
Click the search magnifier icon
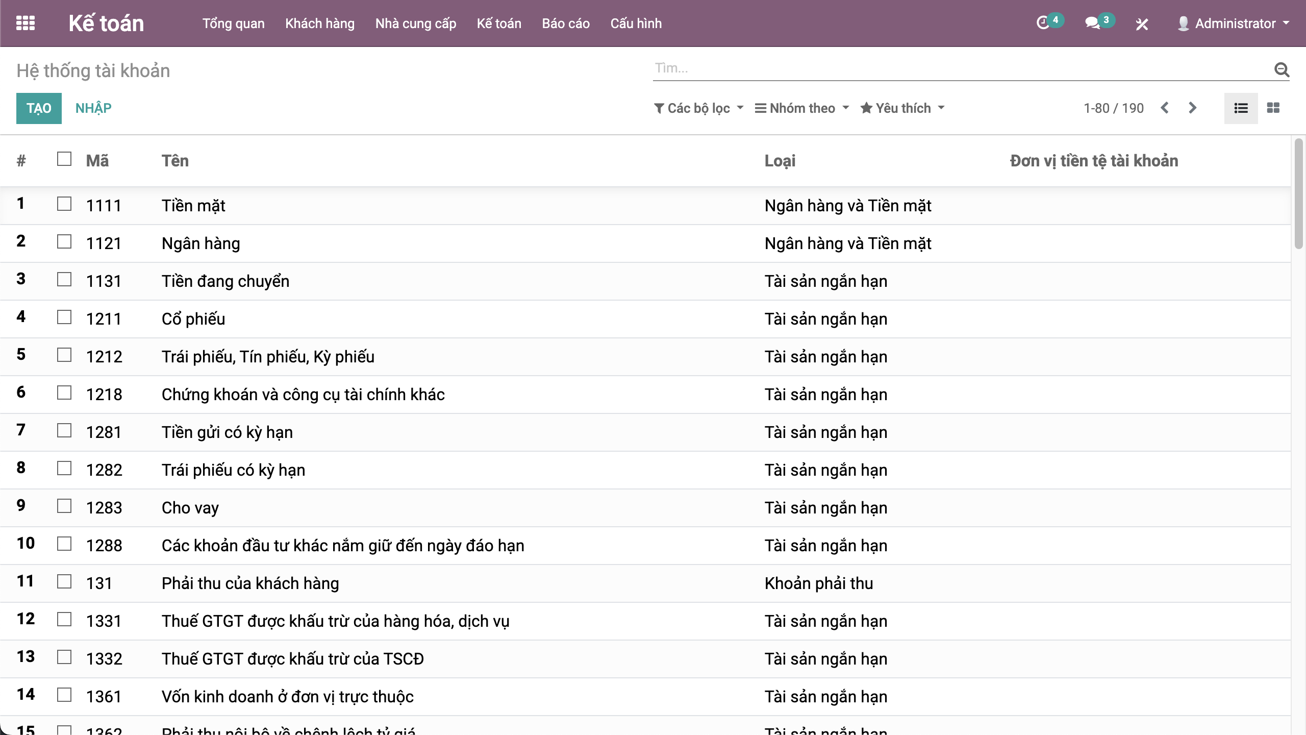point(1282,69)
